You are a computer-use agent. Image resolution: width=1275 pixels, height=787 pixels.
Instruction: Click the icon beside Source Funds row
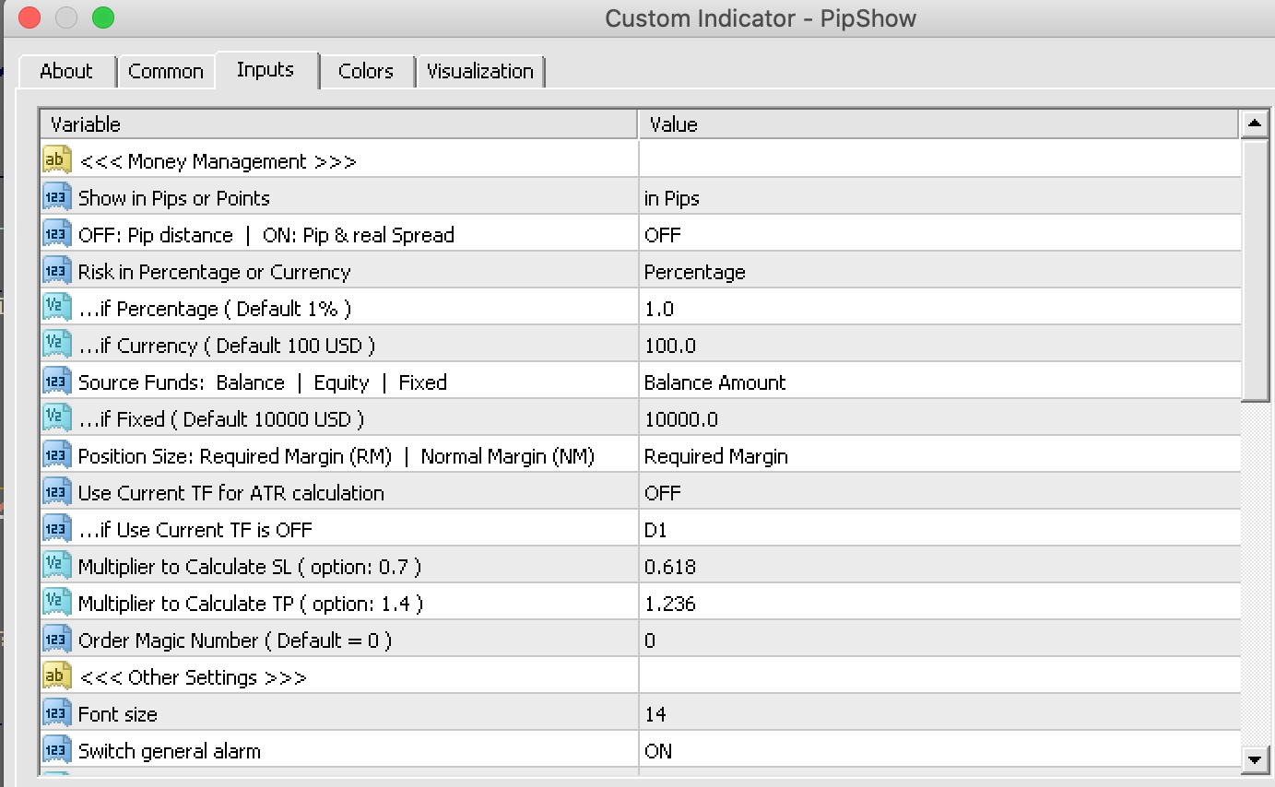56,382
